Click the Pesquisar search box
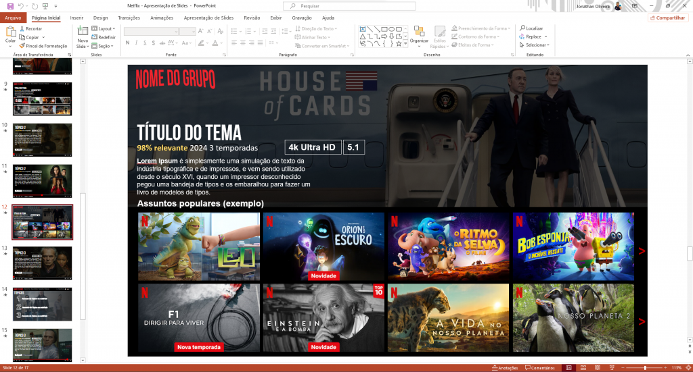693x372 pixels. coord(349,6)
